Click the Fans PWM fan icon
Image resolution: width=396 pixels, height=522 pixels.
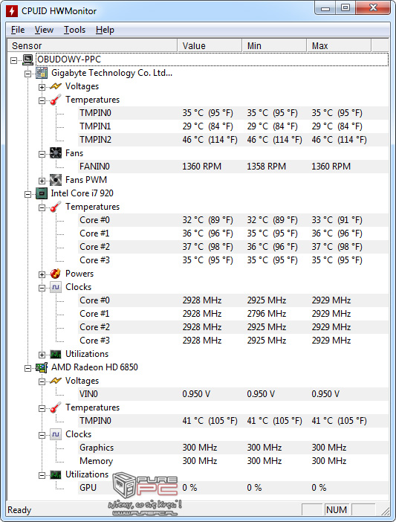56,180
